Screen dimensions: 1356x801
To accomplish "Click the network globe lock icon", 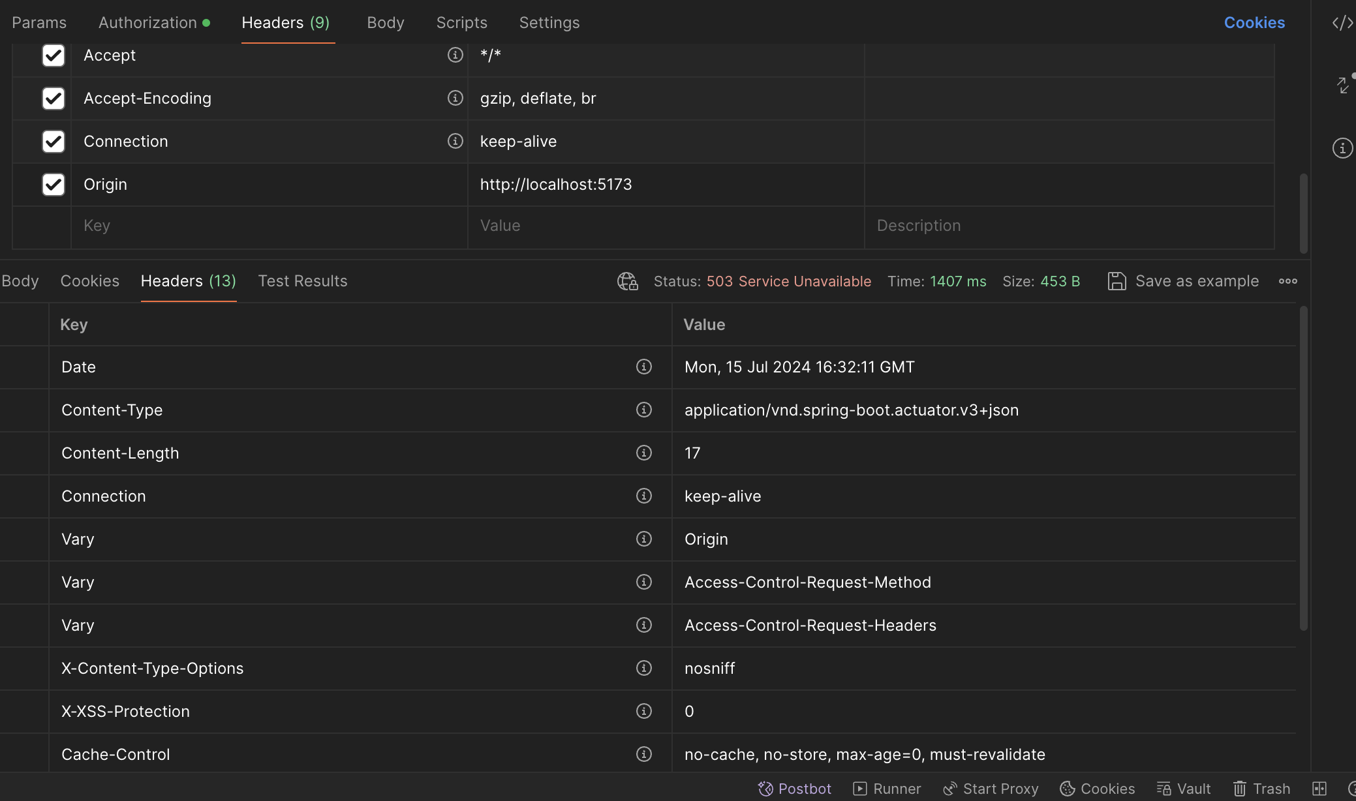I will pos(627,282).
